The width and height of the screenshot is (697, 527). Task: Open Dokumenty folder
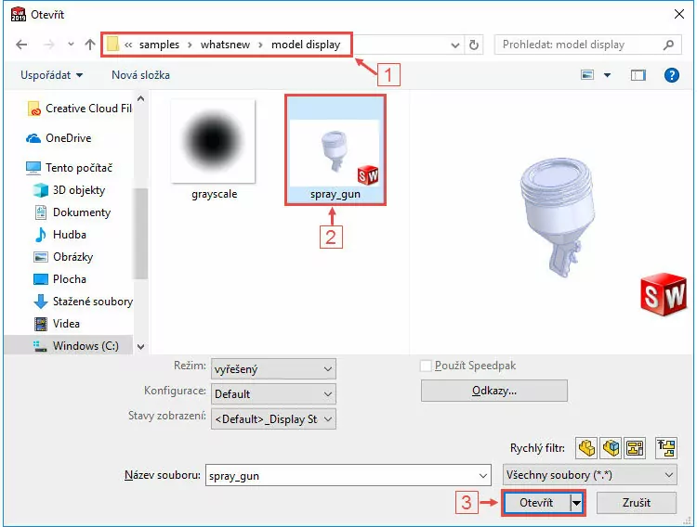pyautogui.click(x=72, y=212)
